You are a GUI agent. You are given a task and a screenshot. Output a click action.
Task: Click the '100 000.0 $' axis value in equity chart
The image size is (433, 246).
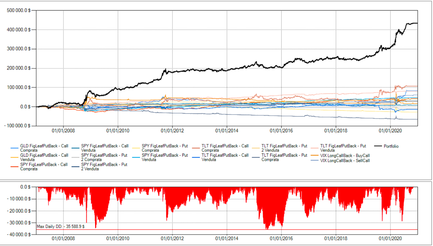(19, 87)
